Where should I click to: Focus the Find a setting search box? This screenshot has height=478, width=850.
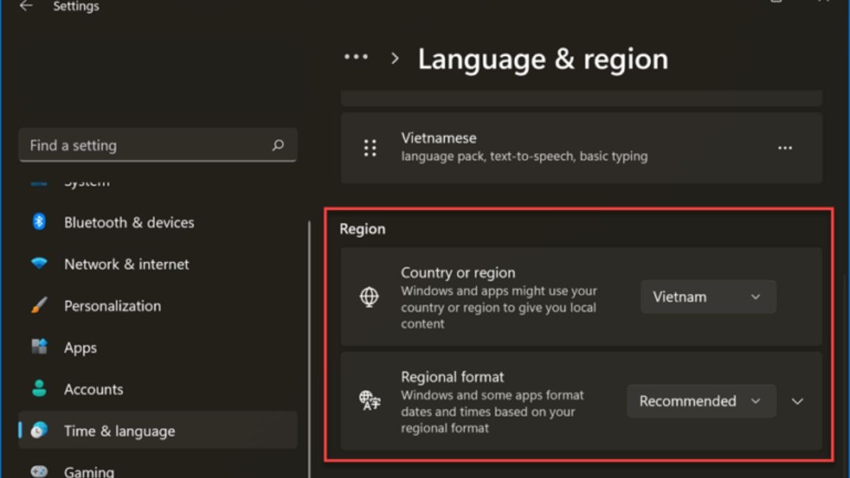(x=157, y=145)
